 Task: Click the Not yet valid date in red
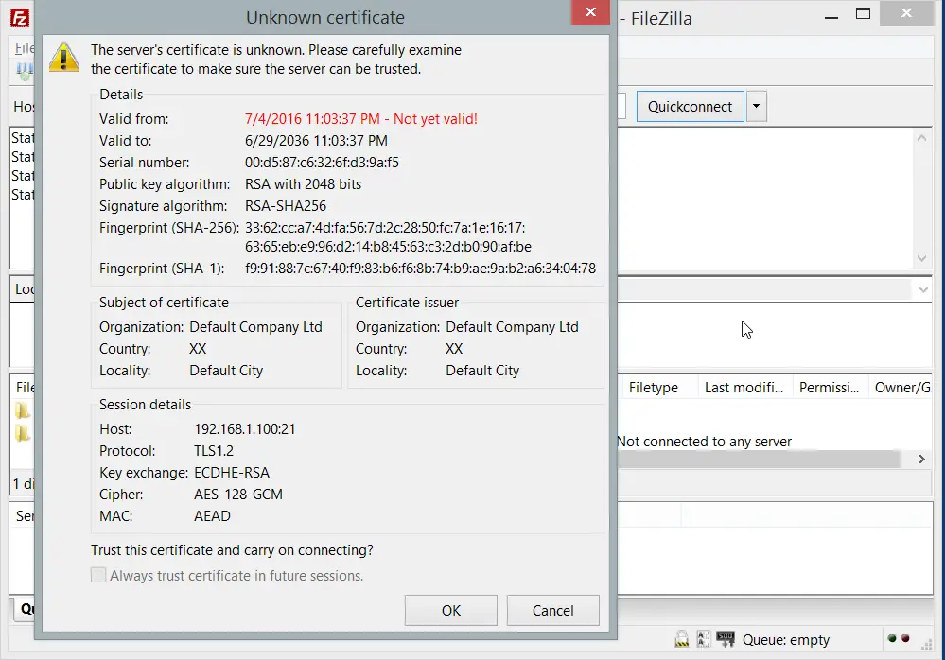coord(361,118)
